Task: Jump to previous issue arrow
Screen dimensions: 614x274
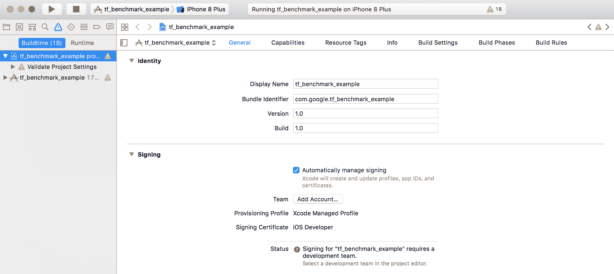Action: (589, 27)
